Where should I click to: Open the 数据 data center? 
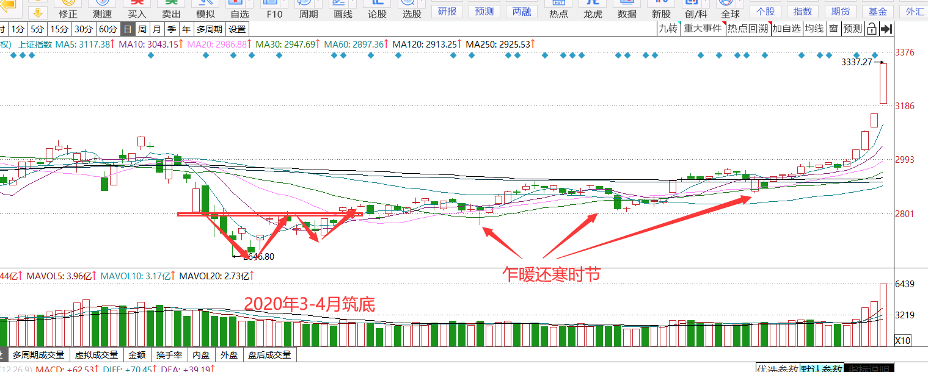click(x=626, y=10)
